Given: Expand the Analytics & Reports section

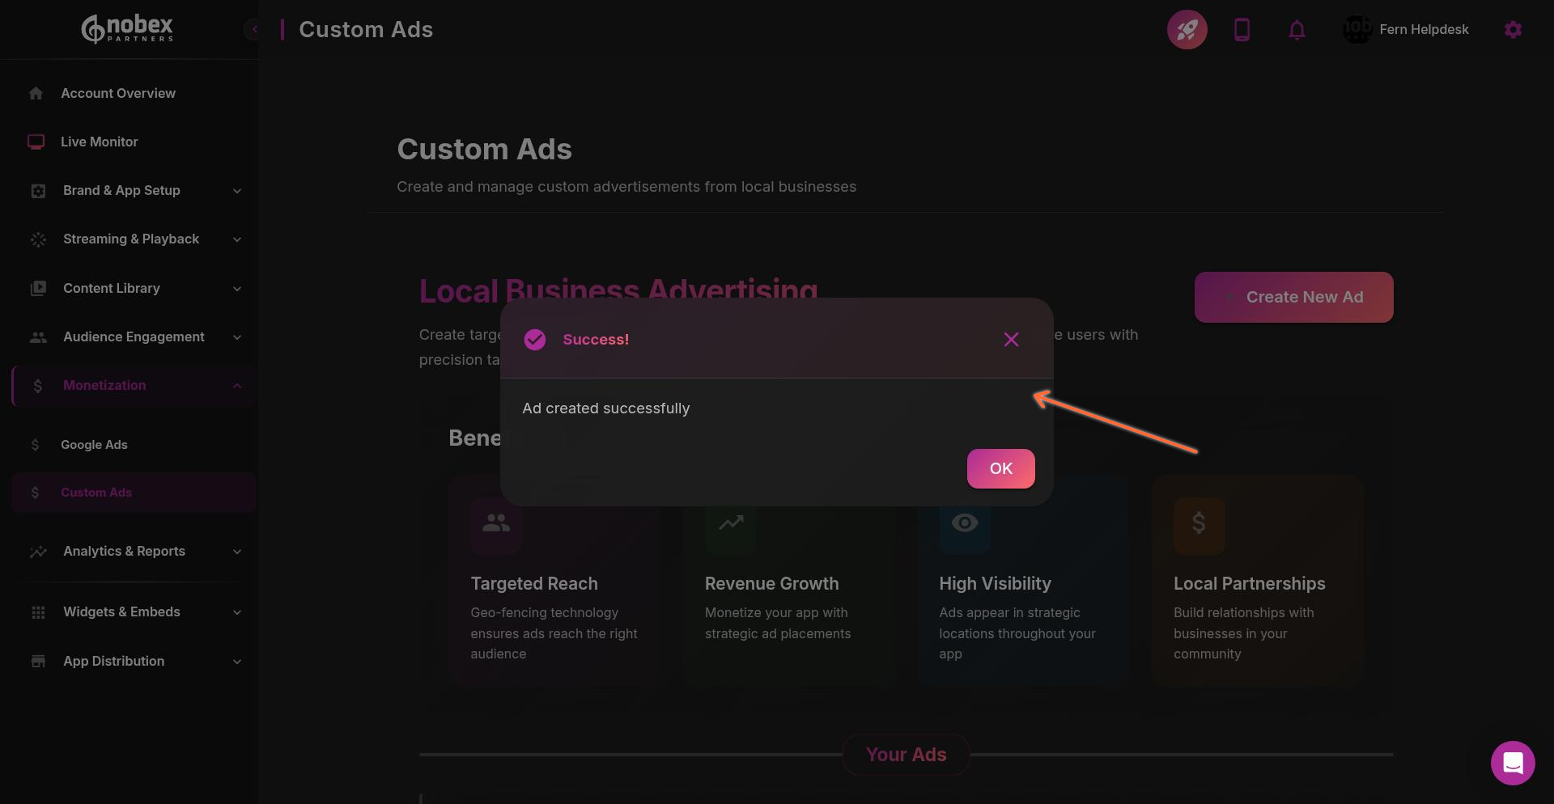Looking at the screenshot, I should tap(236, 552).
